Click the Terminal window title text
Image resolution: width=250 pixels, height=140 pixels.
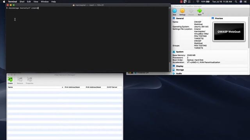(89, 5)
